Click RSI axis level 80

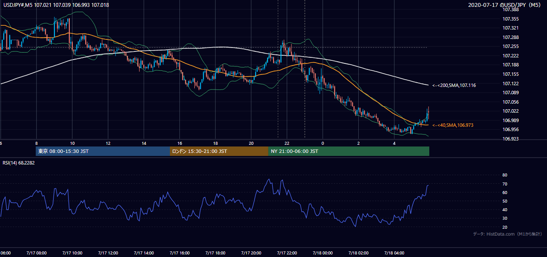(x=505, y=175)
